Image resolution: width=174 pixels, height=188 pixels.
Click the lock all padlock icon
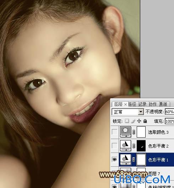(x=145, y=121)
